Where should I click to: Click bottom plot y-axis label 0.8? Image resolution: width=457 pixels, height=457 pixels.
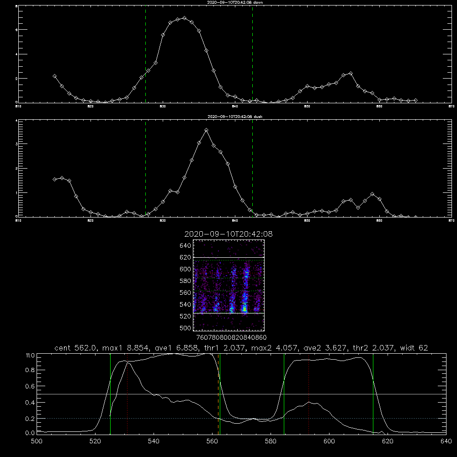[x=30, y=370]
